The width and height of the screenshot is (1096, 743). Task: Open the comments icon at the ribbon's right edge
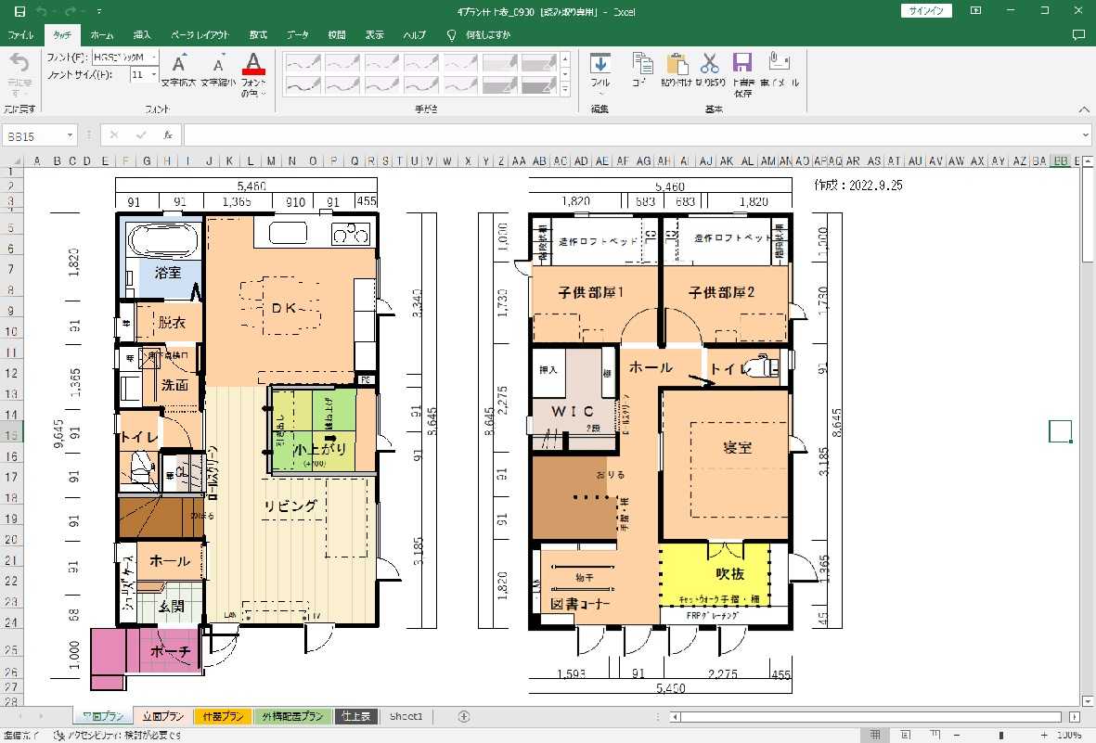tap(1078, 34)
